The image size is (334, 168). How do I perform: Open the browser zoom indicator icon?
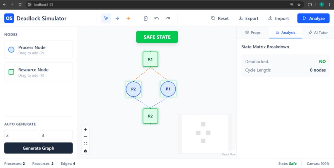click(x=292, y=5)
